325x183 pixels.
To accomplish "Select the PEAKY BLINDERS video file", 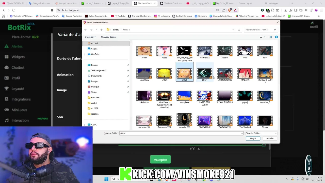I will coord(225,97).
